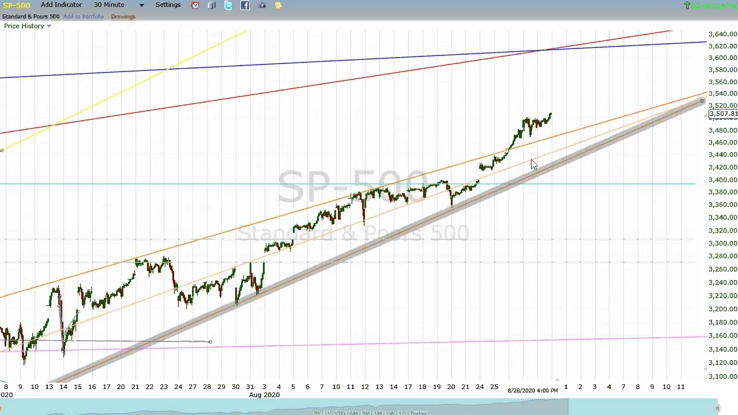Click the Aug 2020 axis label
The height and width of the screenshot is (415, 738).
tap(264, 395)
